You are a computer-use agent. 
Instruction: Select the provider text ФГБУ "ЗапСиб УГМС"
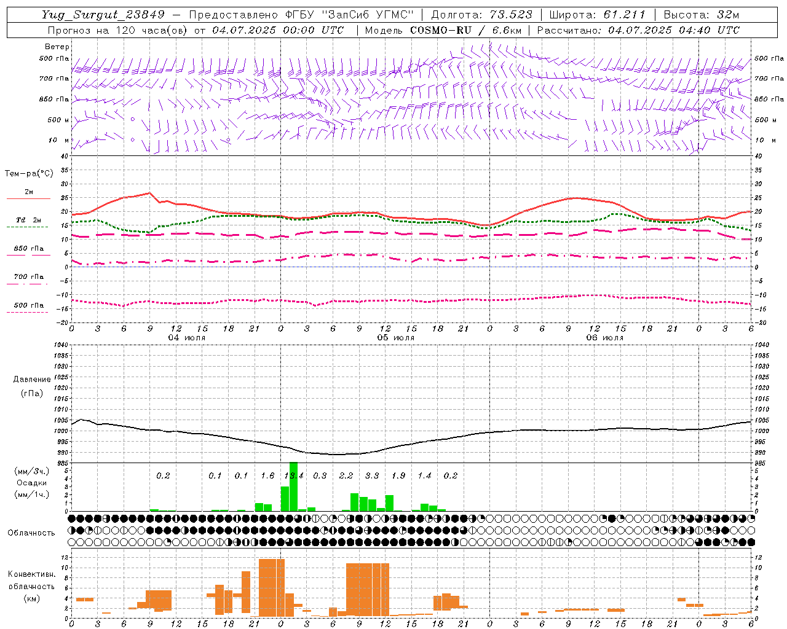[x=349, y=15]
